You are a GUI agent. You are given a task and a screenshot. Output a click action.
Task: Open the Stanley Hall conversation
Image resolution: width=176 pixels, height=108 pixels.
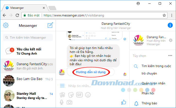pyautogui.click(x=28, y=96)
